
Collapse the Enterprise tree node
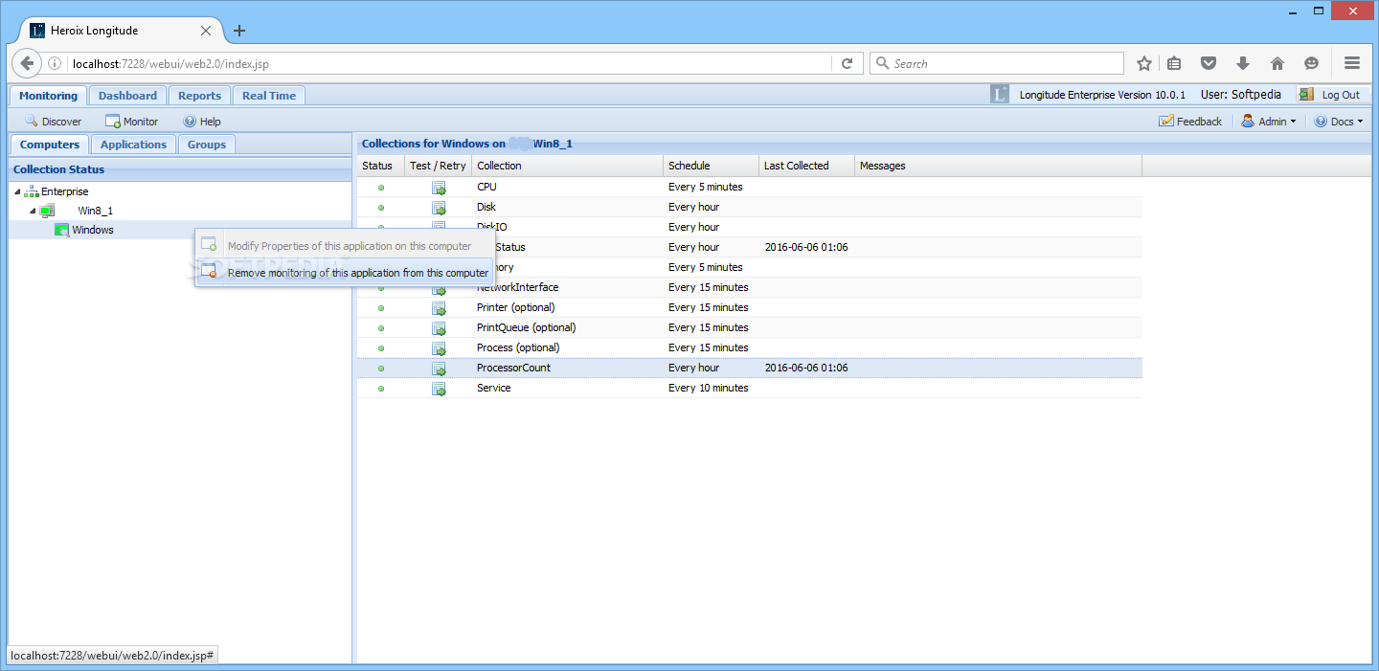17,191
